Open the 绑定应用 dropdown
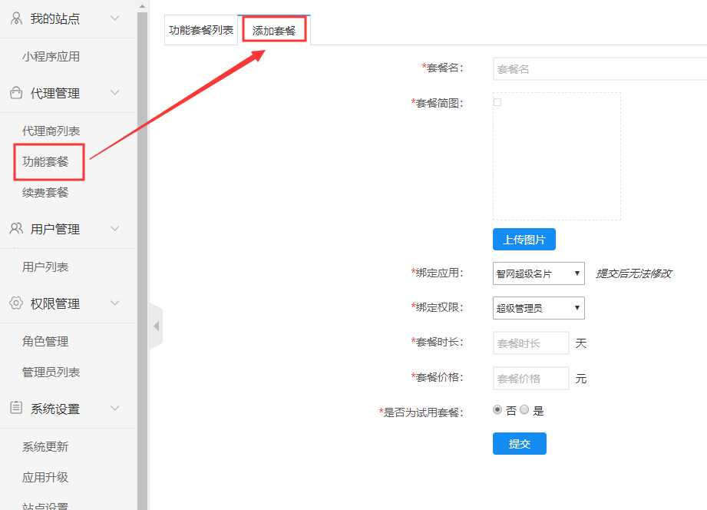 point(538,273)
